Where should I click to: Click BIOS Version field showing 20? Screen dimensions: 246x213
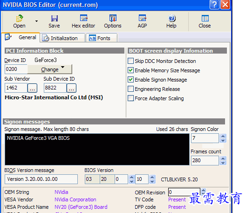pyautogui.click(x=107, y=179)
